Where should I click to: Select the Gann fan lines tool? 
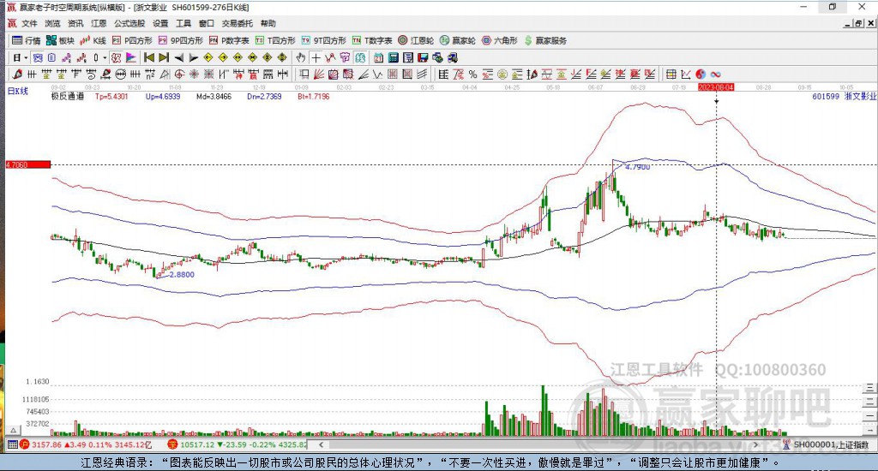[319, 74]
